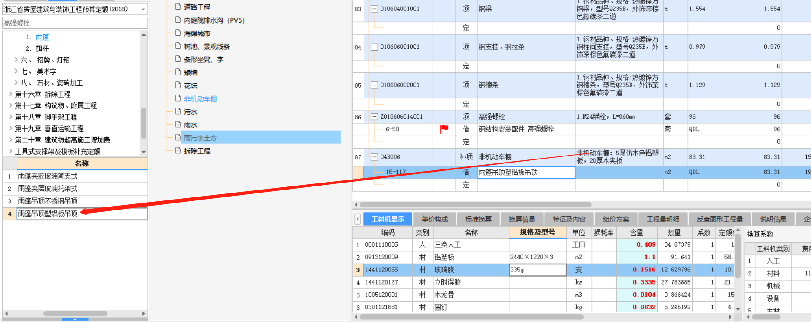Click the horizontal scrollbar under the bill table
The image size is (811, 322).
pos(475,204)
